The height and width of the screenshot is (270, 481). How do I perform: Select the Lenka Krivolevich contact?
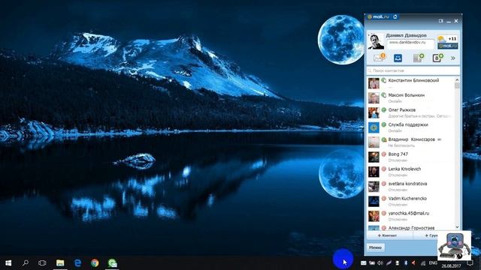coord(410,172)
